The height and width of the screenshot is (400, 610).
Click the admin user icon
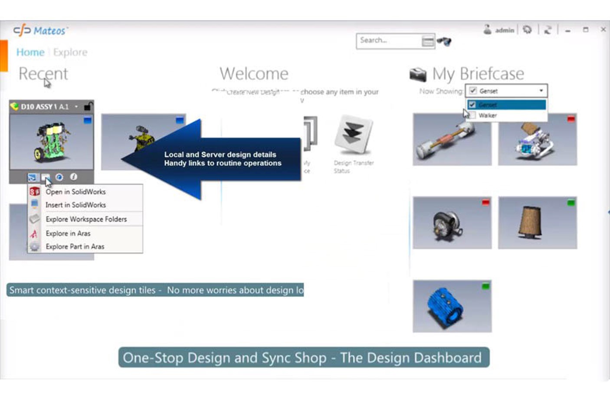pos(488,30)
